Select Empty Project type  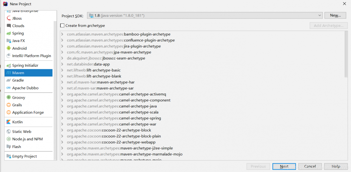tap(29, 156)
